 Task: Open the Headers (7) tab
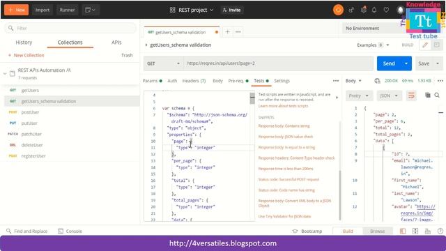(x=194, y=81)
